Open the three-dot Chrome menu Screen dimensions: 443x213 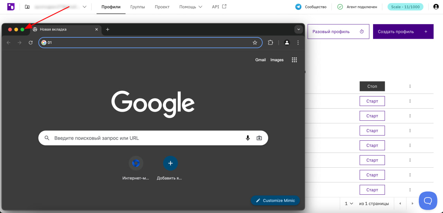298,43
